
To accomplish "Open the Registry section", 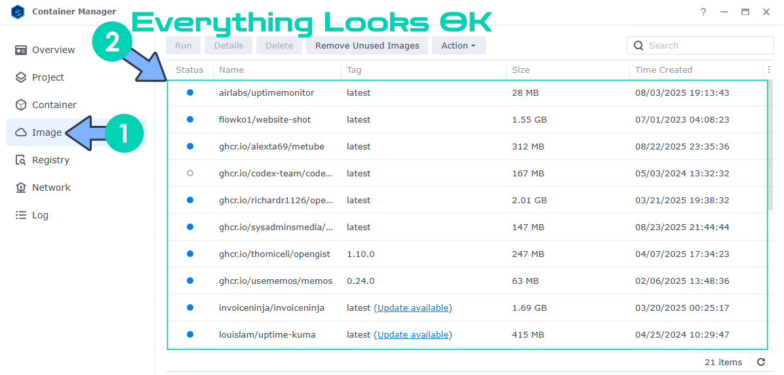I will (76, 160).
